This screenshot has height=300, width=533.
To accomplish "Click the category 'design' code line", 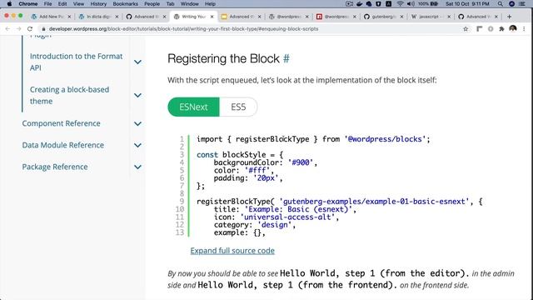I will (x=255, y=225).
